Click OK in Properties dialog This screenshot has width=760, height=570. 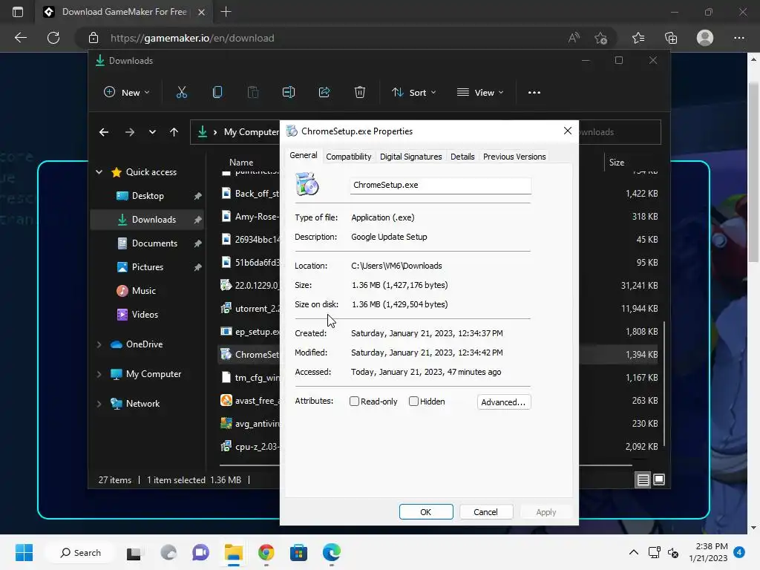pyautogui.click(x=426, y=512)
